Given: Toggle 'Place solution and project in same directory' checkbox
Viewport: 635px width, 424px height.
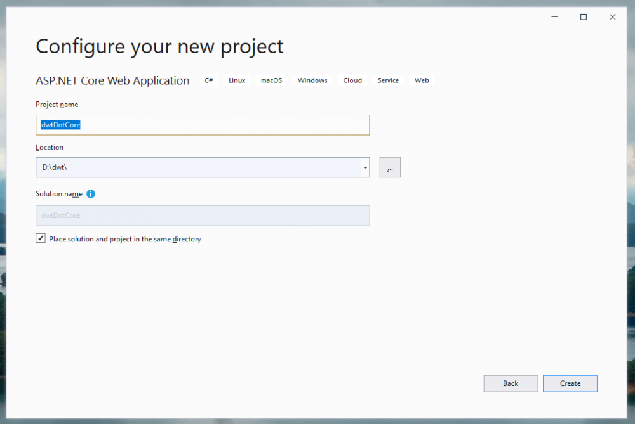Looking at the screenshot, I should [x=41, y=239].
